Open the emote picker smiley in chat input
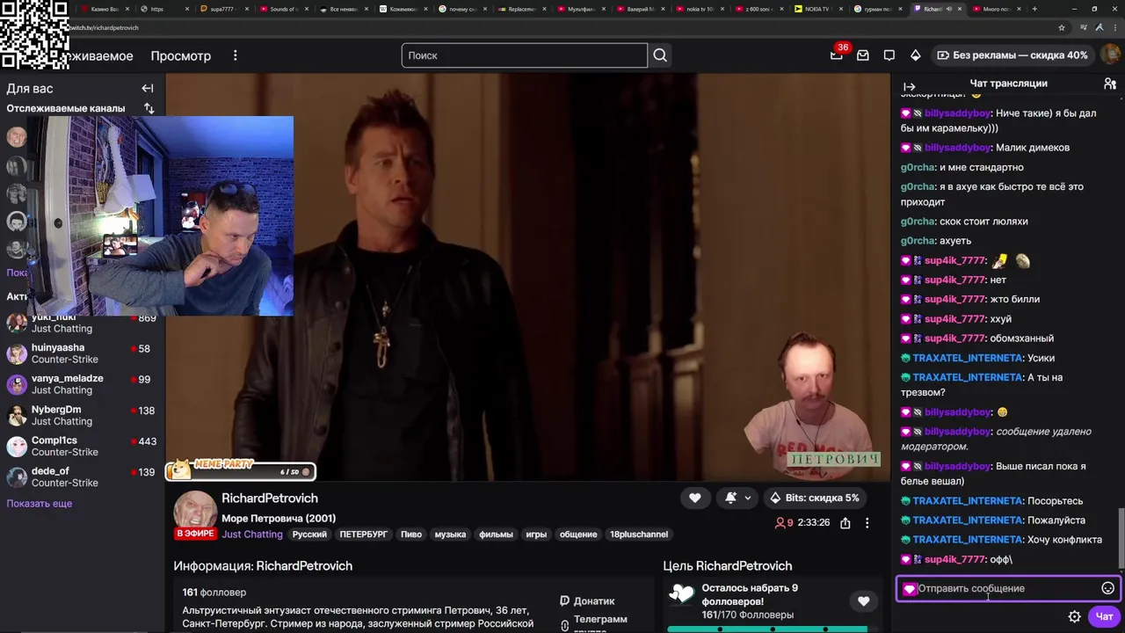Viewport: 1125px width, 633px height. (1107, 588)
